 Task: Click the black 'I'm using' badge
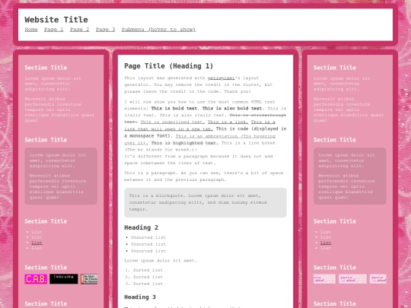point(64,279)
